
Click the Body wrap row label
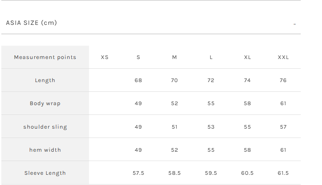pos(45,103)
